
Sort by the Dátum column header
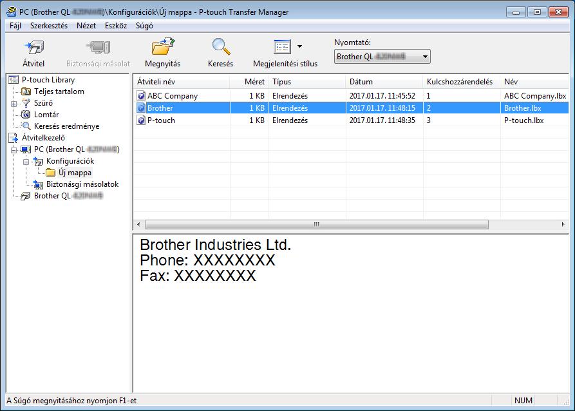[384, 81]
